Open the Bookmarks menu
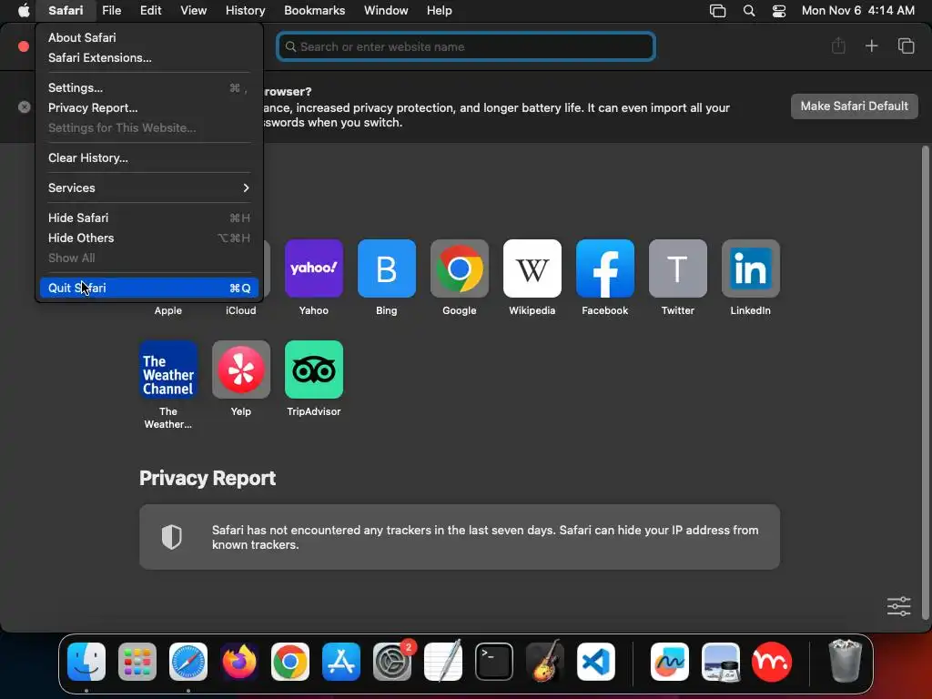Image resolution: width=932 pixels, height=699 pixels. coord(314,10)
